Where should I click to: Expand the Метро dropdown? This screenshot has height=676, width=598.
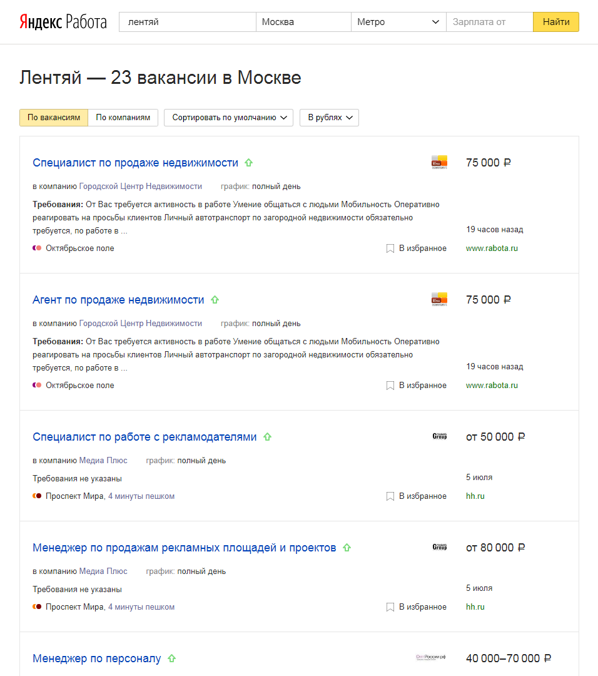(398, 22)
